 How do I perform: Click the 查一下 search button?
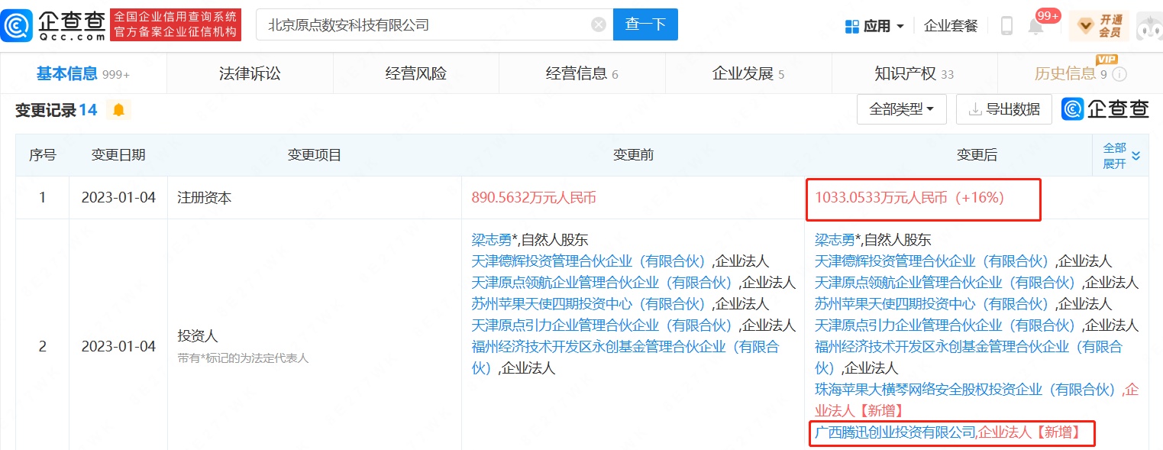coord(645,24)
